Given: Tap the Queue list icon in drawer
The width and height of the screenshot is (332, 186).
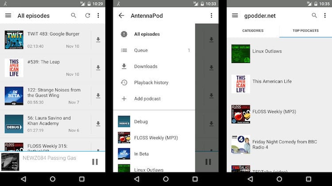Looking at the screenshot, I should point(124,50).
